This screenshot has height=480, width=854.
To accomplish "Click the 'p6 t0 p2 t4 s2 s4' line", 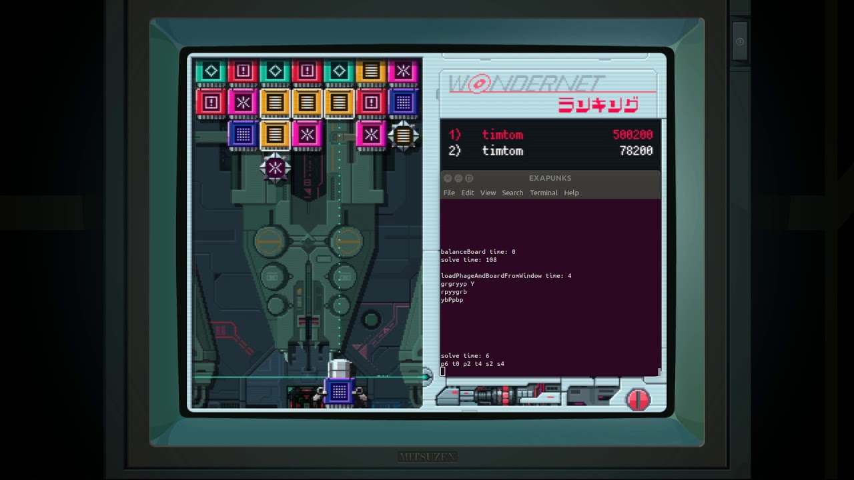I will 472,364.
